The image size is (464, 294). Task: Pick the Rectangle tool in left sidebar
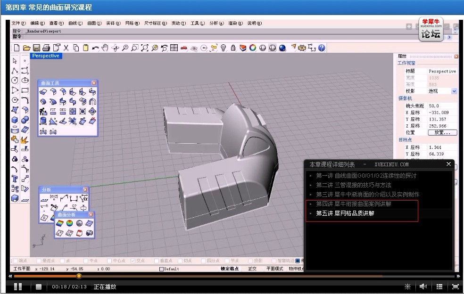pos(25,90)
